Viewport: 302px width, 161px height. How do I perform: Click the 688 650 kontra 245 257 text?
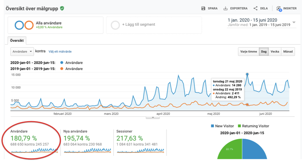(30, 144)
